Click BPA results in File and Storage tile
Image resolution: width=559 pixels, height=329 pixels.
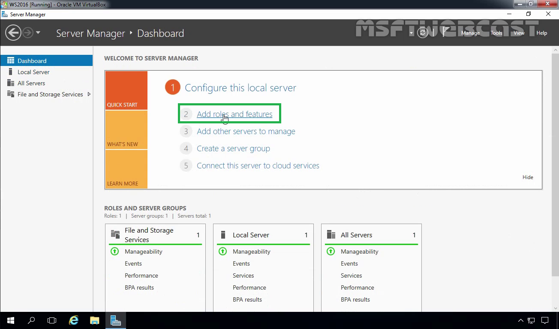[x=139, y=287]
